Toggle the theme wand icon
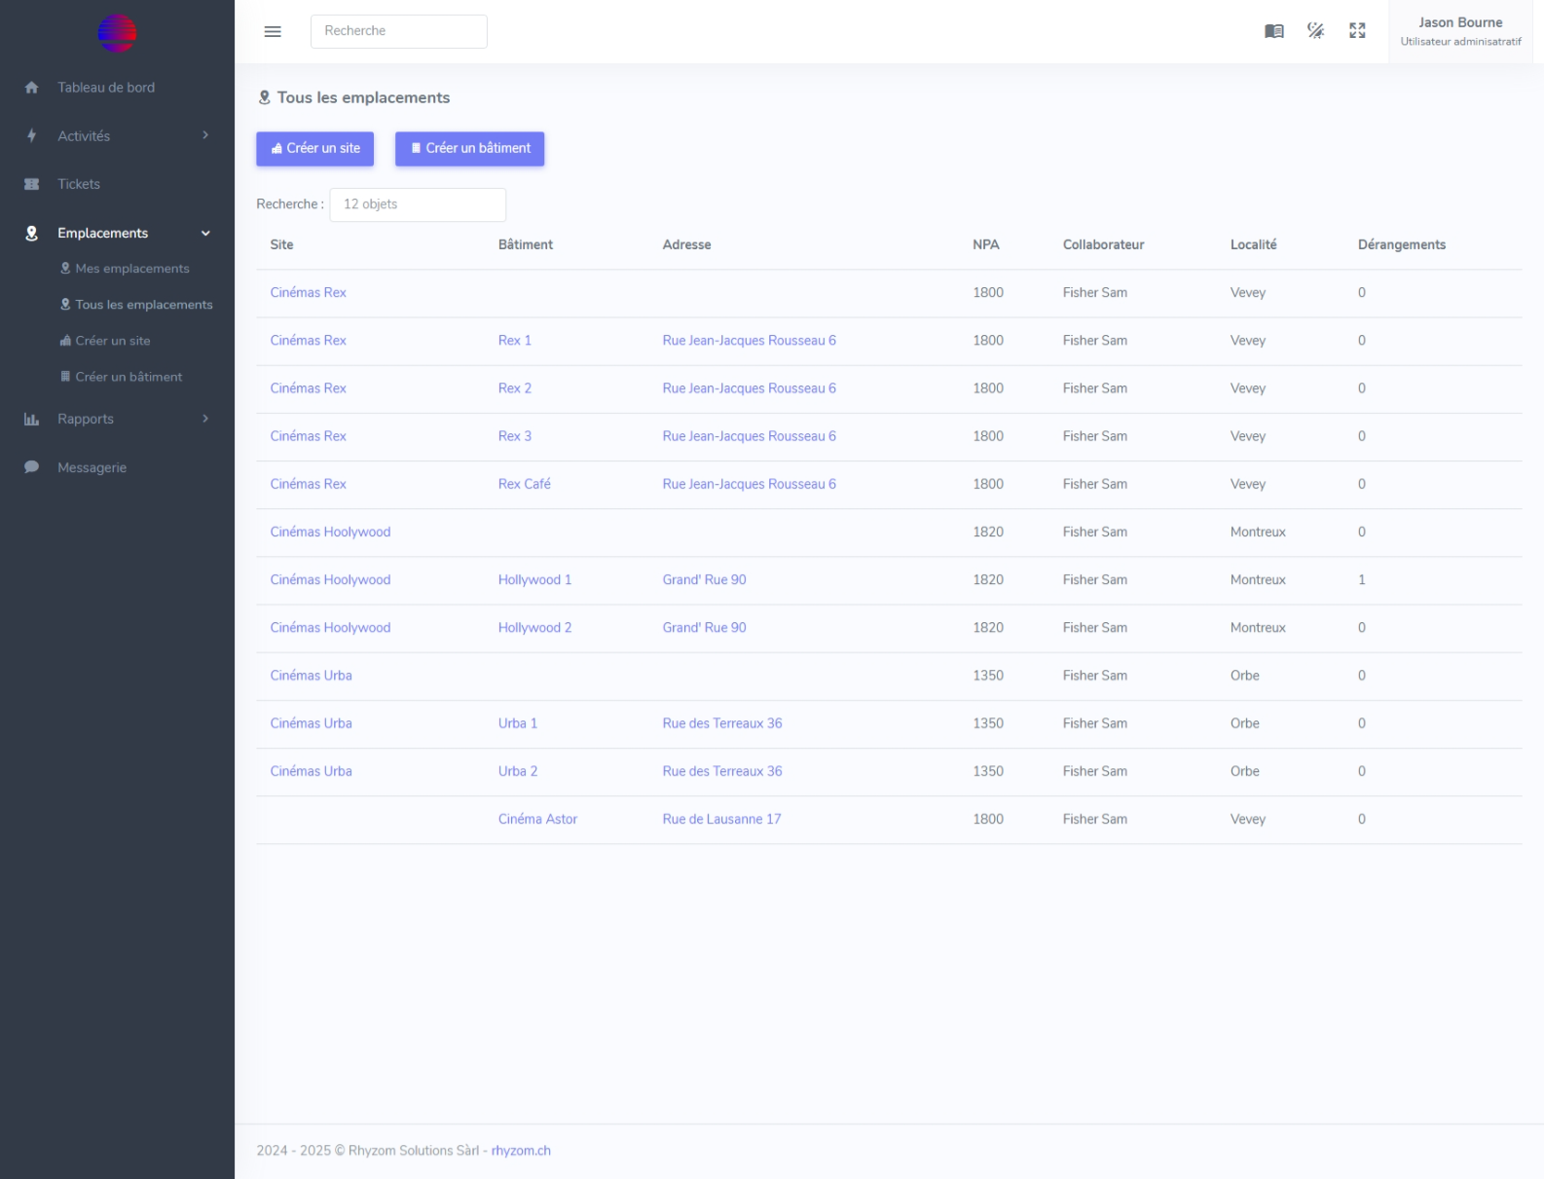This screenshot has width=1544, height=1179. [1315, 31]
